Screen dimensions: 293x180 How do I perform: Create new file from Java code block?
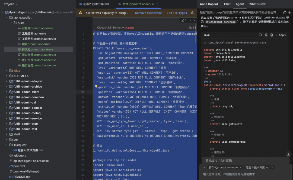tap(272, 35)
